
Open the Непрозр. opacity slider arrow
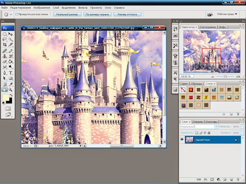tap(242, 126)
